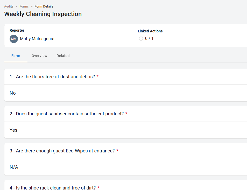The image size is (247, 190).
Task: Click the "No" answer for question 1
Action: click(13, 93)
